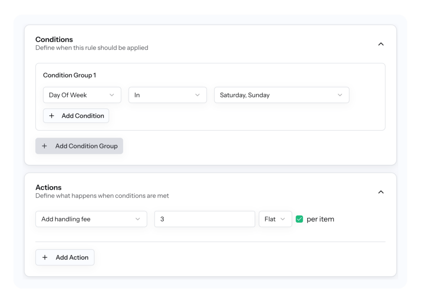The width and height of the screenshot is (422, 293).
Task: Click the plus icon on Add Condition
Action: [52, 116]
